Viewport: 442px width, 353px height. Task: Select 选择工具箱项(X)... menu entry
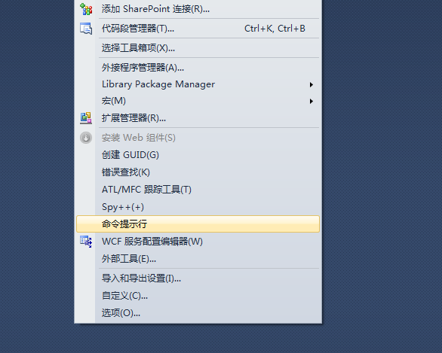tap(198, 48)
